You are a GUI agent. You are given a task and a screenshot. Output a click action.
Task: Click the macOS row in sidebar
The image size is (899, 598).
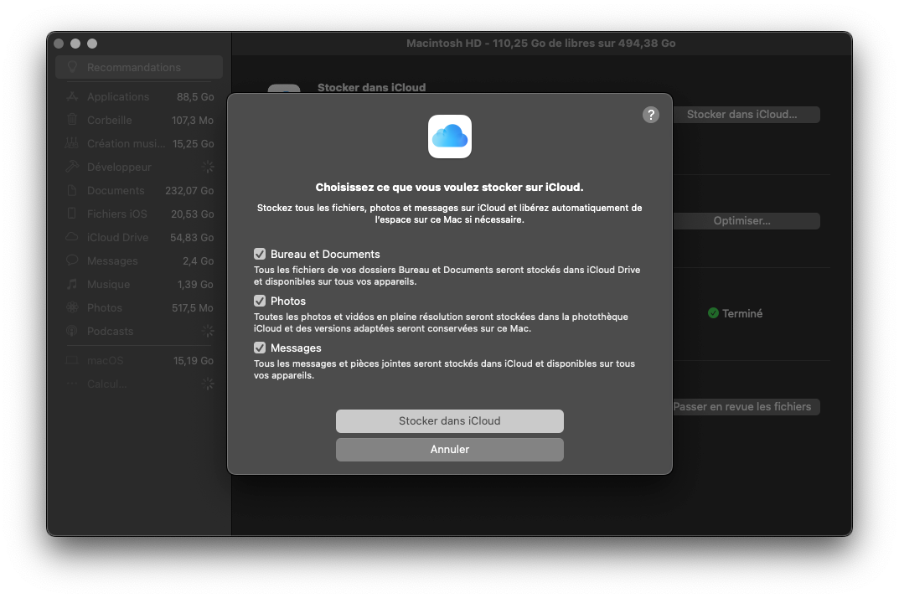139,361
